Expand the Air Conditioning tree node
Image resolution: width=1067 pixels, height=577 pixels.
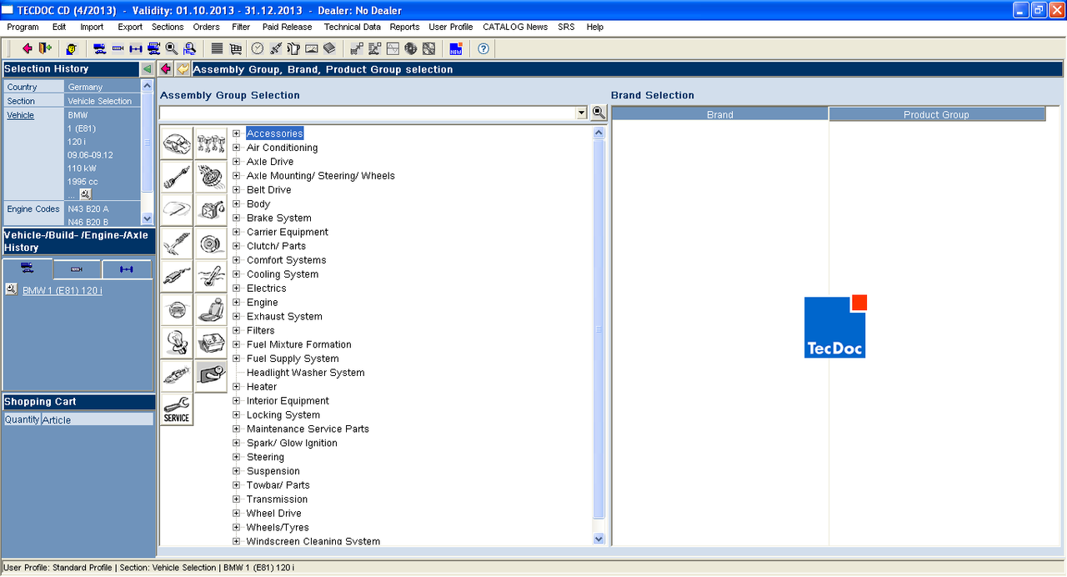(237, 148)
